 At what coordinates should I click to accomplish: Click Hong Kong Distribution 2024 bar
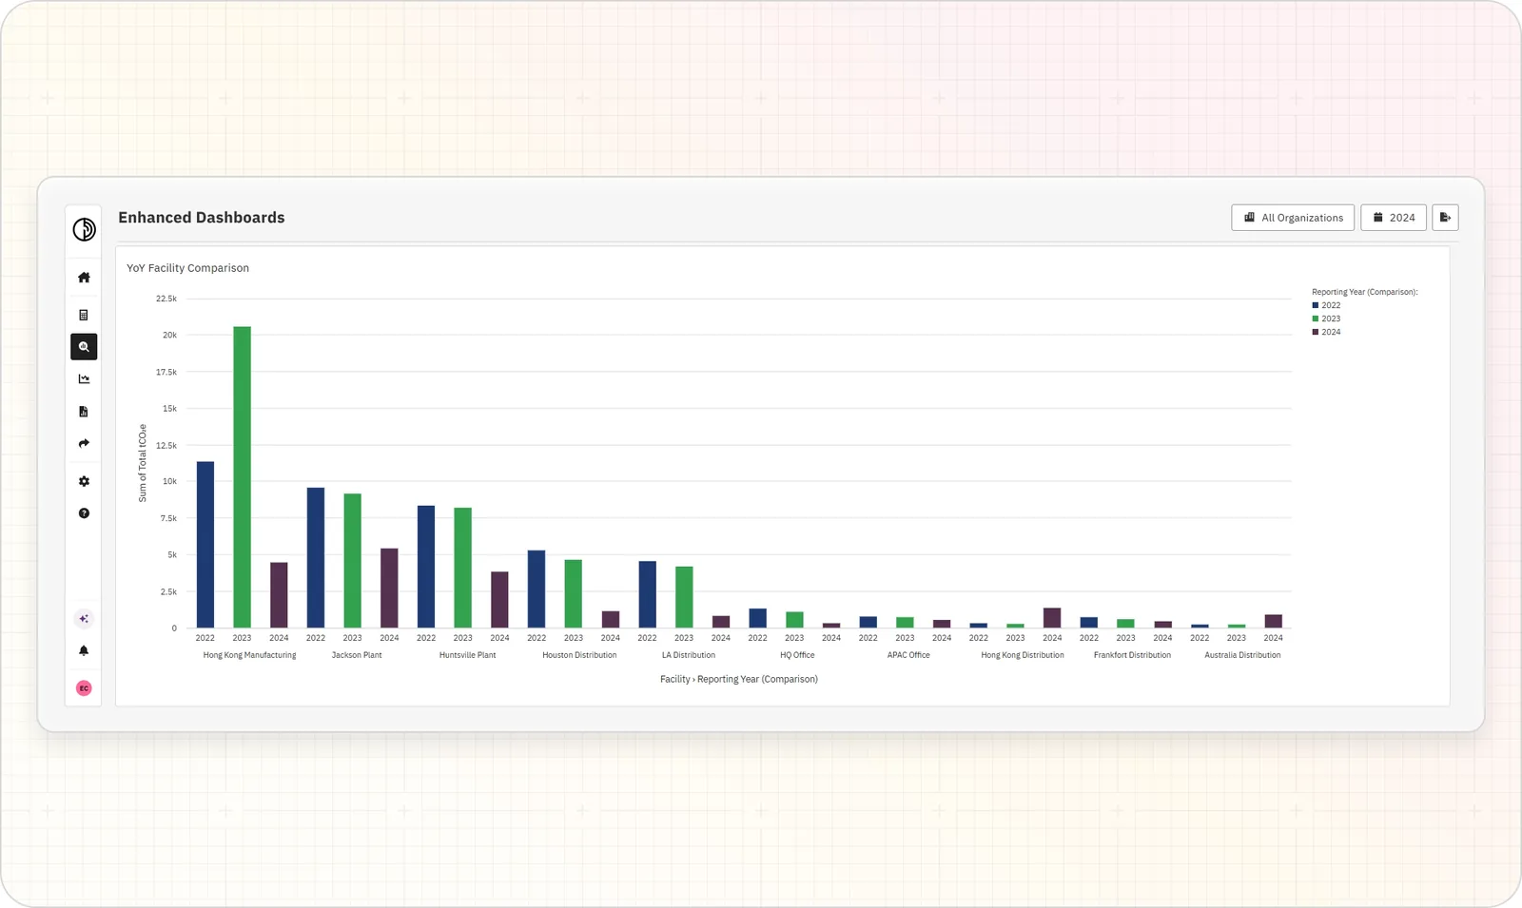(x=1052, y=618)
